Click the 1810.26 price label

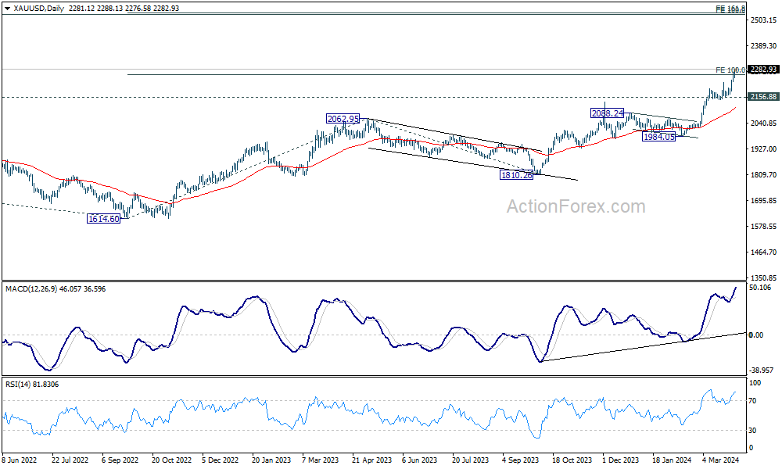(517, 175)
